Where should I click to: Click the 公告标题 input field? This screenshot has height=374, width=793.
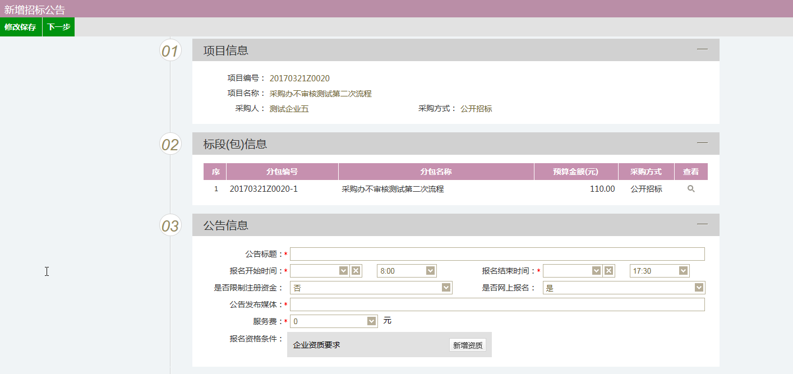pos(497,254)
